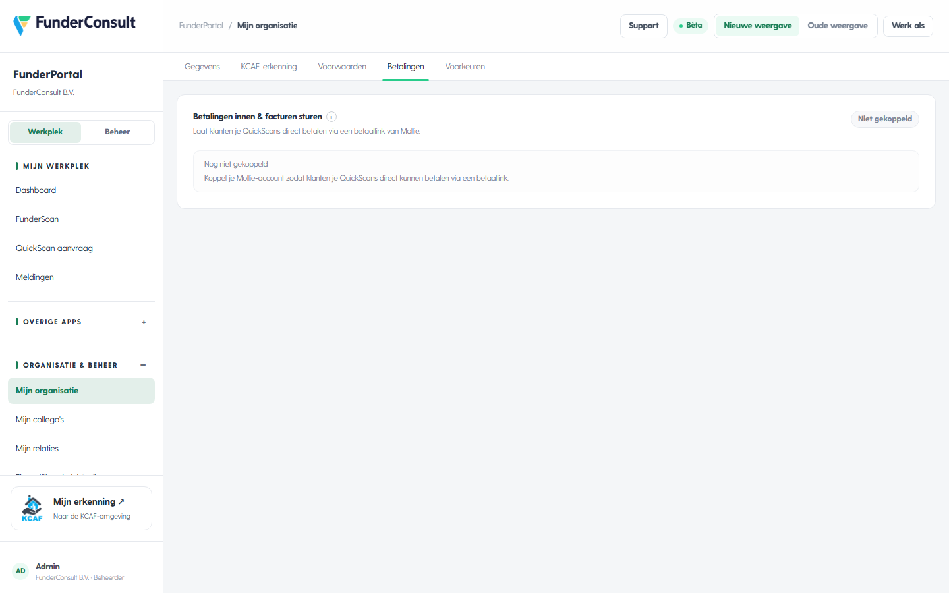Open Mijn collega's page

pos(81,420)
